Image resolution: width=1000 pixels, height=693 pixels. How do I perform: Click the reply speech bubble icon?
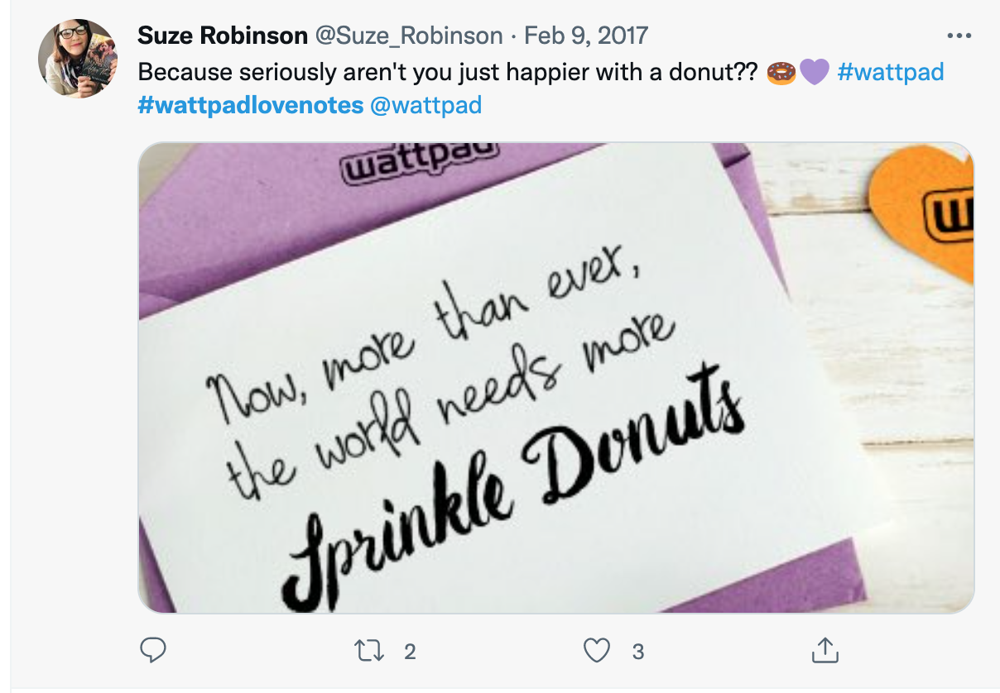pyautogui.click(x=152, y=651)
